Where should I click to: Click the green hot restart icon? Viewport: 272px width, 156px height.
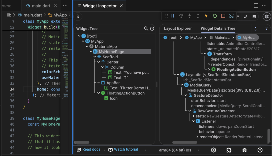click(215, 16)
